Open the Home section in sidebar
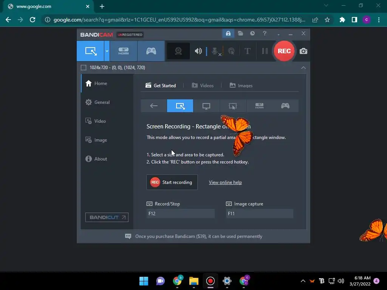 click(107, 83)
